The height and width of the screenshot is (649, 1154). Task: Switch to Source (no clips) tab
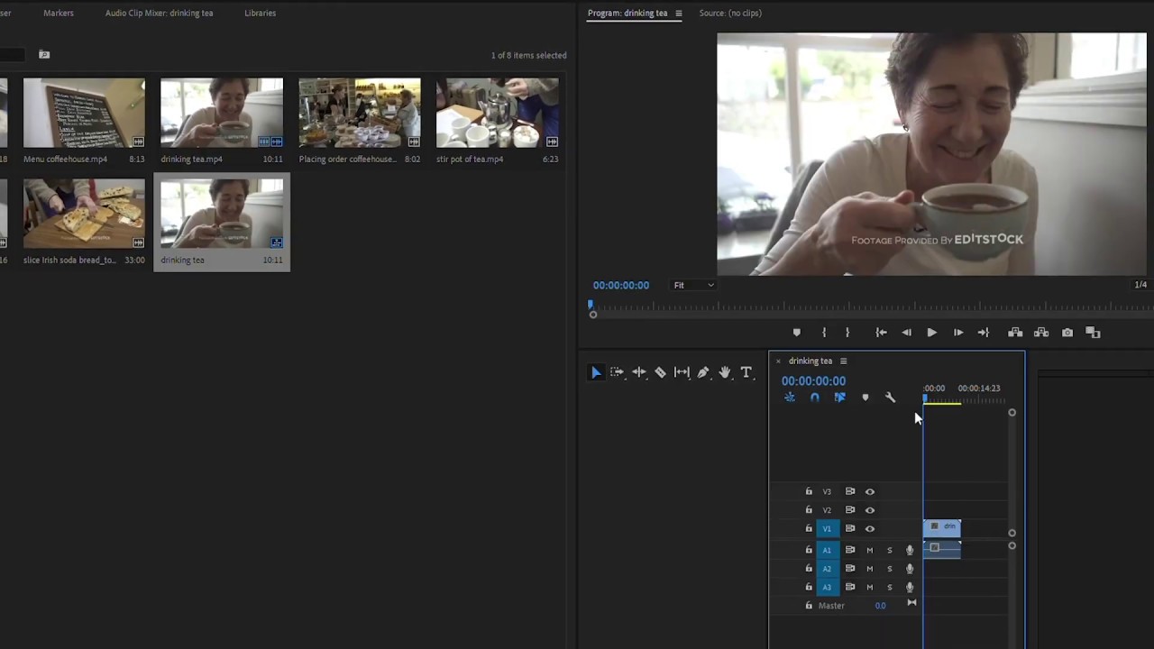(730, 14)
